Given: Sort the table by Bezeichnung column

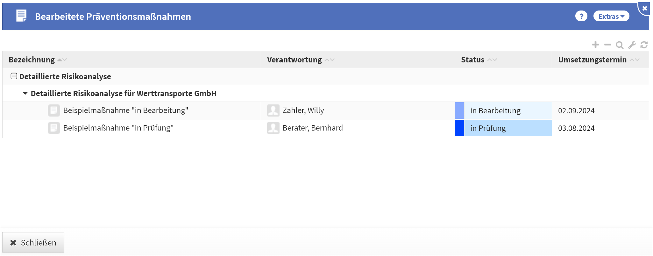Looking at the screenshot, I should click(x=32, y=60).
